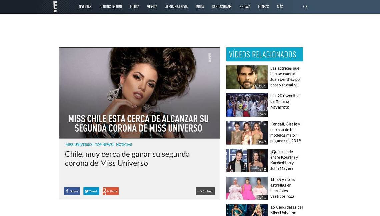Click the E! logo in the header
Image resolution: width=380 pixels, height=216 pixels.
click(x=55, y=7)
